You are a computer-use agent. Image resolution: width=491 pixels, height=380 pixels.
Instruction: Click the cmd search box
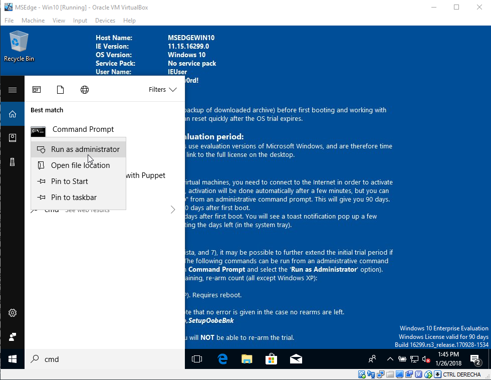[x=105, y=359]
